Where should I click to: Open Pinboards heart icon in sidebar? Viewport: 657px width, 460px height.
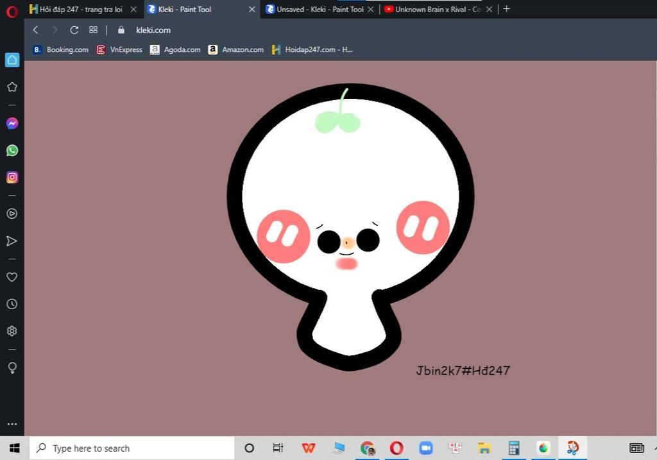point(12,277)
